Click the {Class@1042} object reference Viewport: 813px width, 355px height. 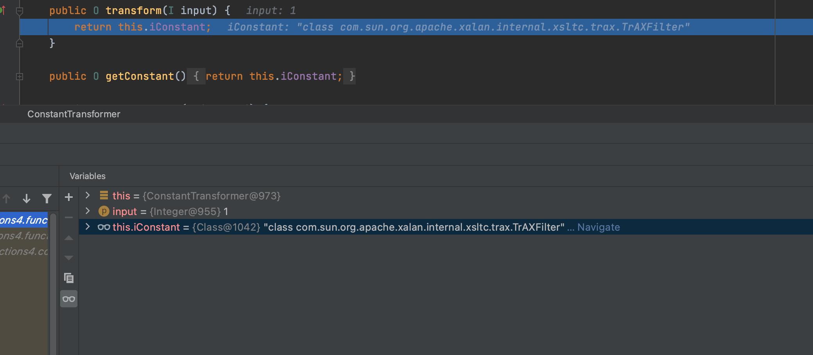[226, 227]
